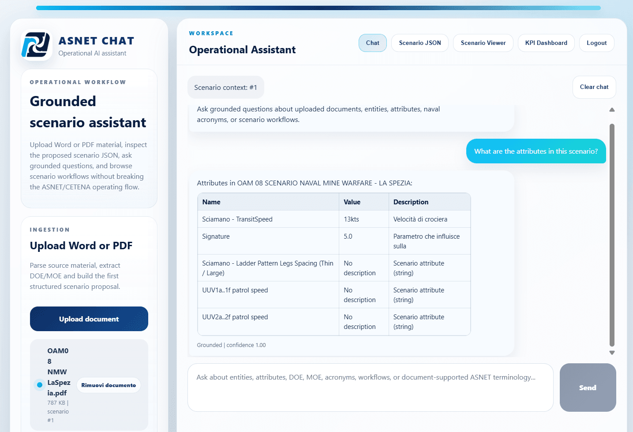Select the 13kts value cell
The height and width of the screenshot is (432, 633).
(364, 219)
